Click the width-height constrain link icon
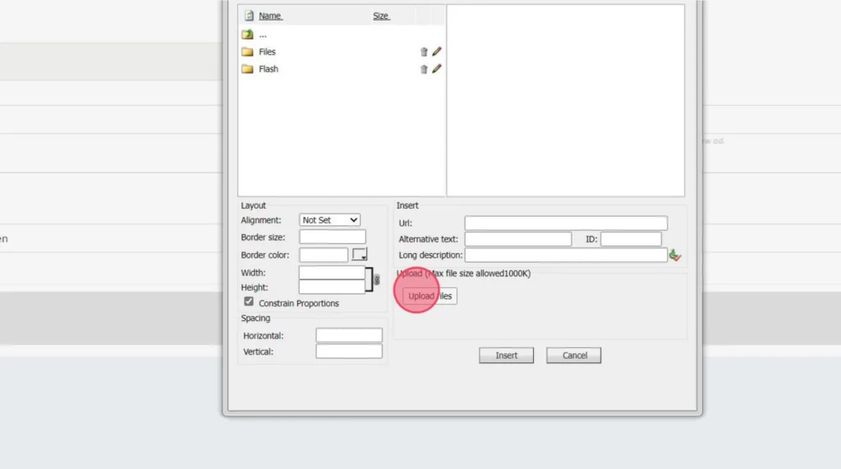This screenshot has width=841, height=469. [376, 280]
